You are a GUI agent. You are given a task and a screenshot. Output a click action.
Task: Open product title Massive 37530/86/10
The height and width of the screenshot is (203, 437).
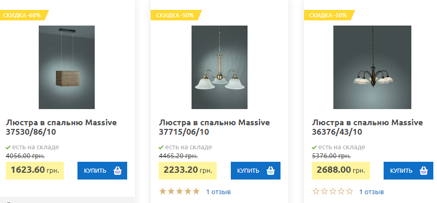(x=61, y=127)
